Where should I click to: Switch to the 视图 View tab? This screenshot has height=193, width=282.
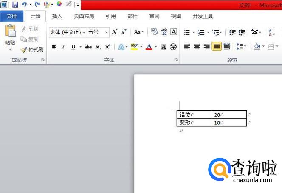point(176,16)
